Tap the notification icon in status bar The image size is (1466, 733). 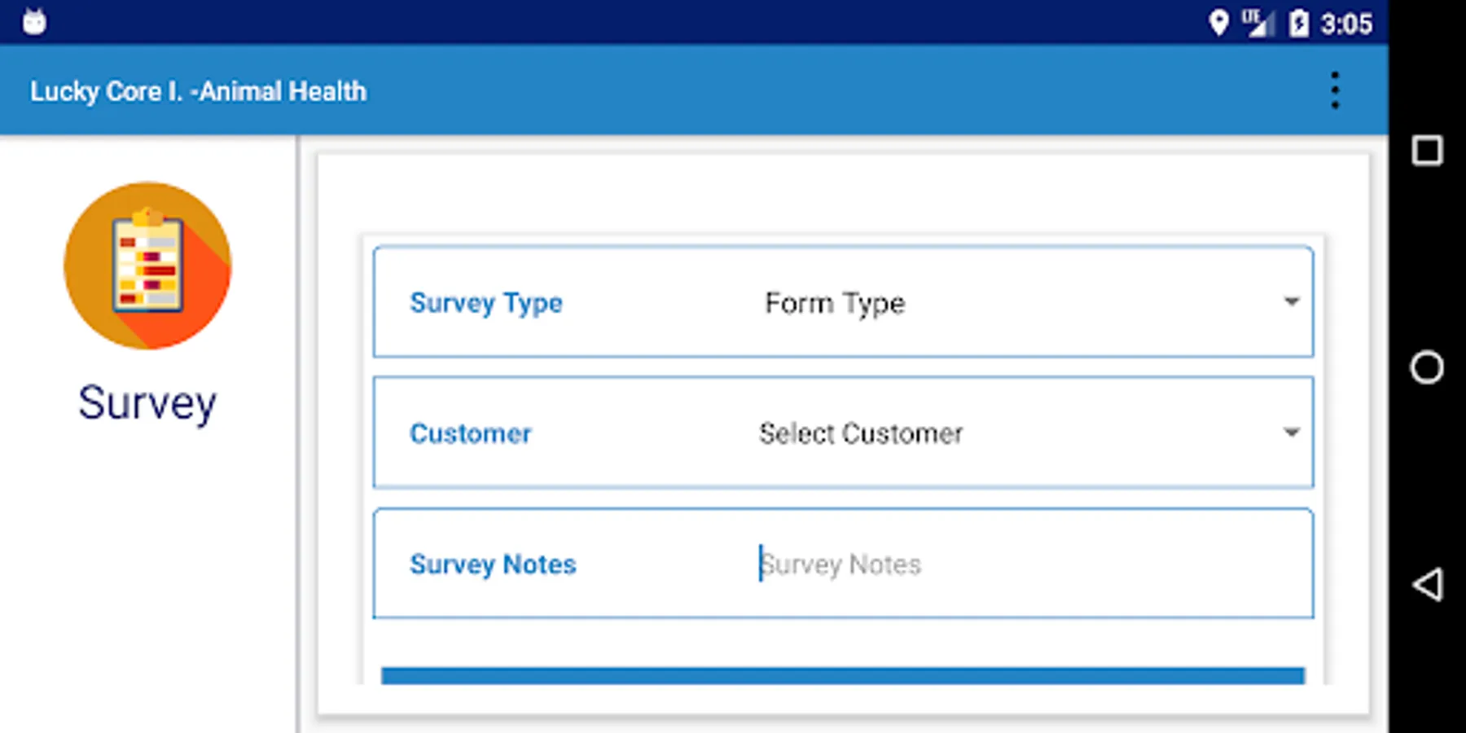(x=34, y=22)
